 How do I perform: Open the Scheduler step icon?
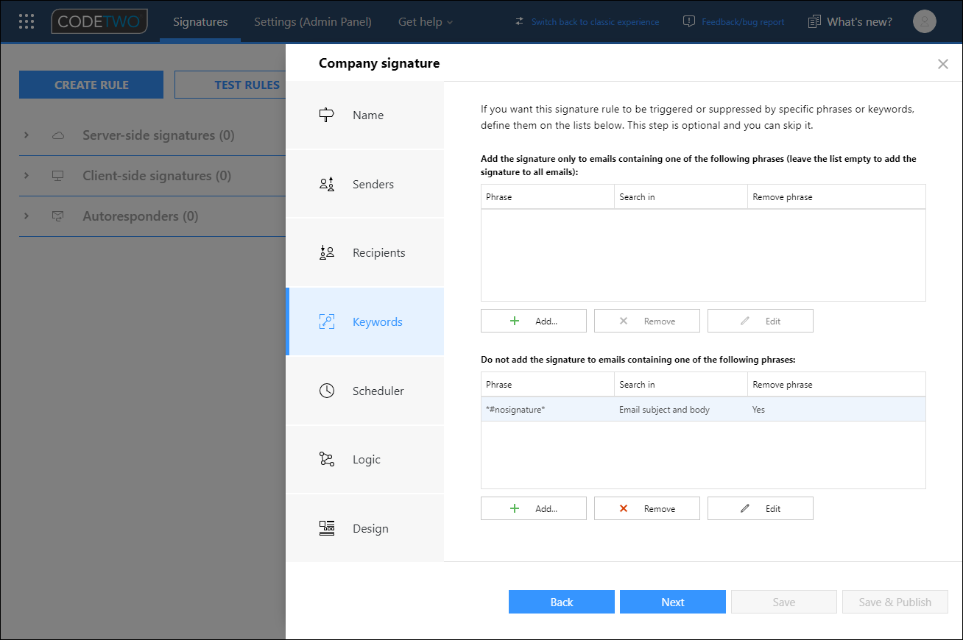(327, 391)
